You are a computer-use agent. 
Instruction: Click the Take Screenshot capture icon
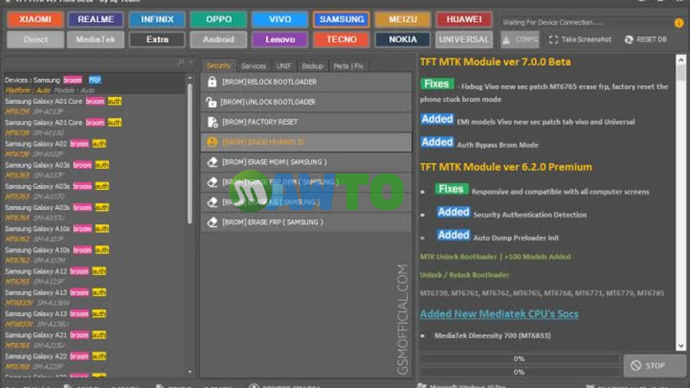pyautogui.click(x=553, y=39)
